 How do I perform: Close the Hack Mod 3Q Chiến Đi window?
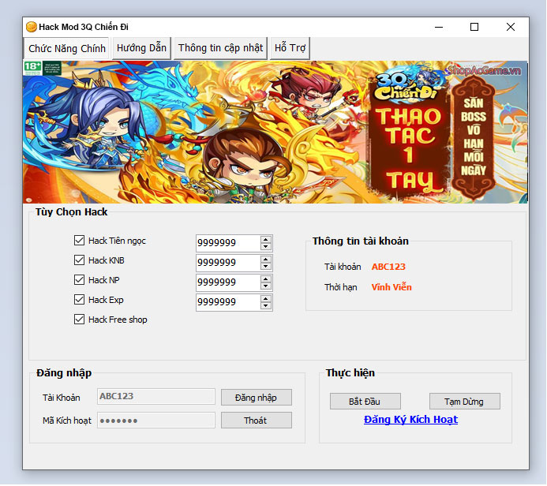point(511,27)
